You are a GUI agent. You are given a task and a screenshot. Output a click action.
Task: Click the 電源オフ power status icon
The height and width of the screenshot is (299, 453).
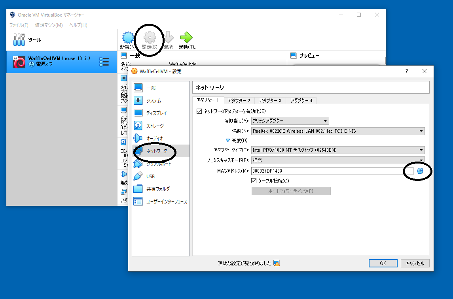(x=32, y=64)
